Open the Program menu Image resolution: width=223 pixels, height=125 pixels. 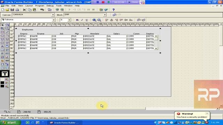coord(40,6)
